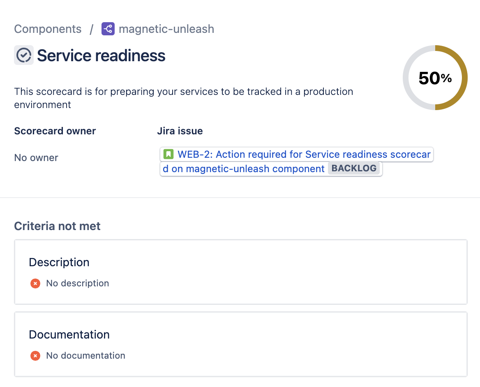Click the red error icon beside No documentation

coord(35,356)
